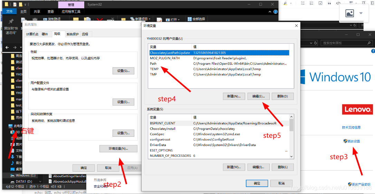Select the TEMP user variable
Image resolution: width=375 pixels, height=194 pixels.
point(219,69)
